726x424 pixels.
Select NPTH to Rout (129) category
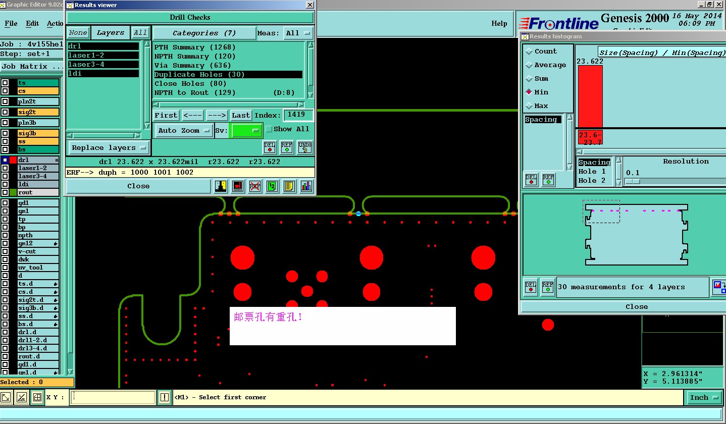click(228, 93)
